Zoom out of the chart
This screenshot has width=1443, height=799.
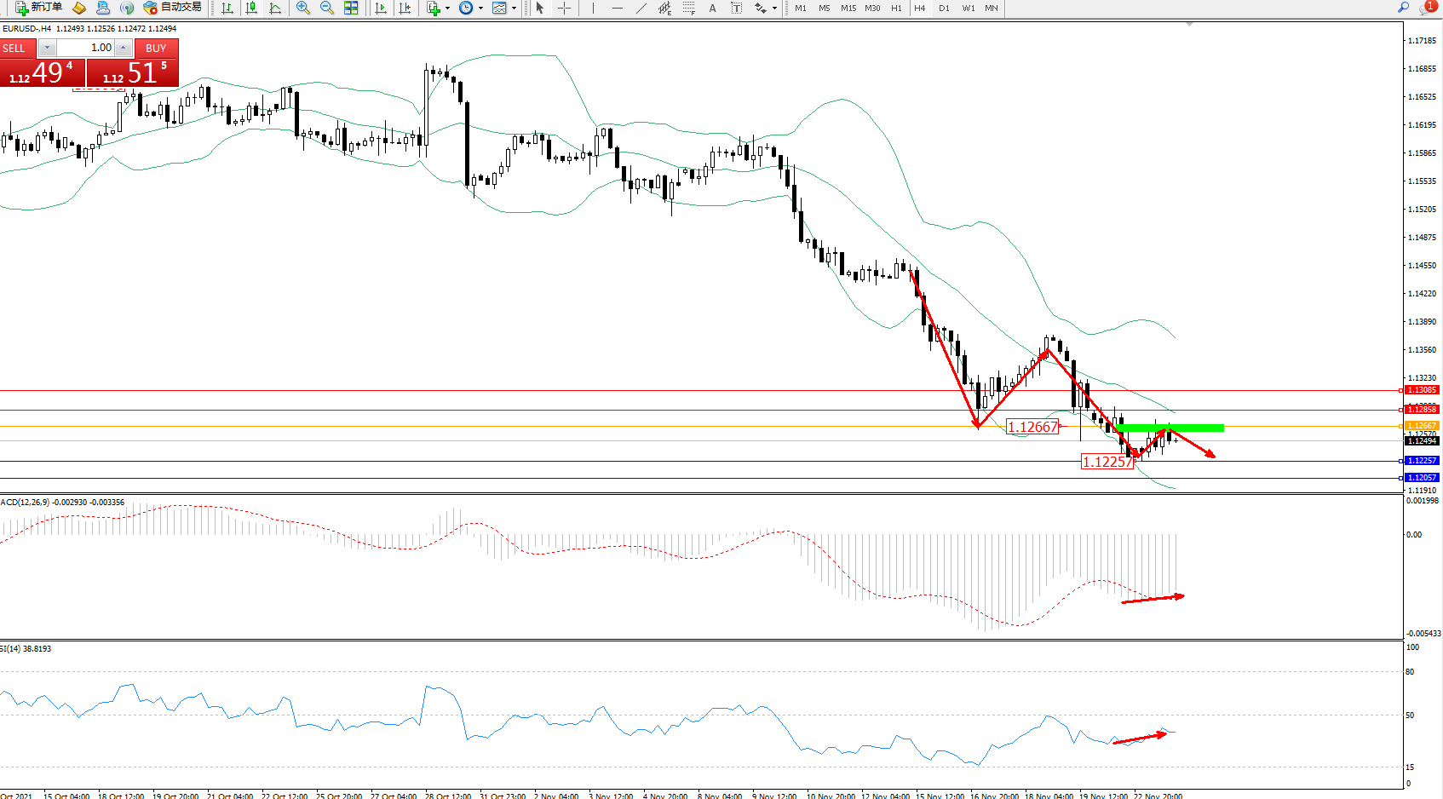(x=326, y=8)
